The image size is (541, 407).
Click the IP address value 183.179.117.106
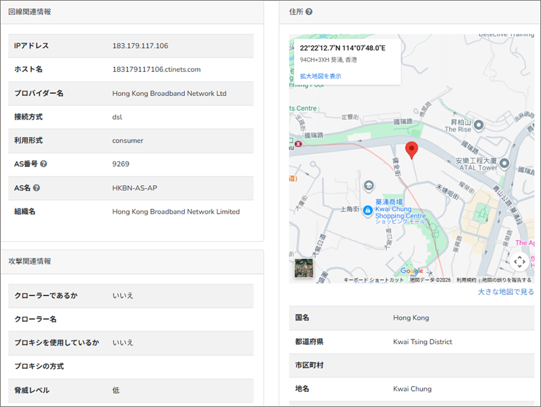tap(140, 46)
